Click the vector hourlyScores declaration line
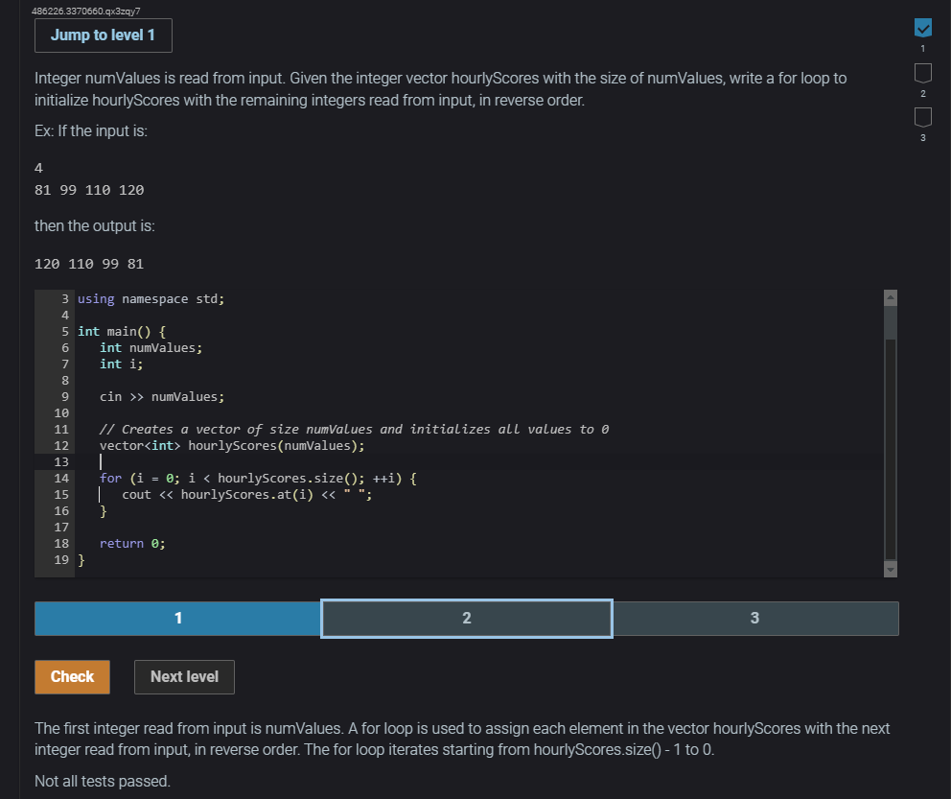The width and height of the screenshot is (951, 799). 232,445
